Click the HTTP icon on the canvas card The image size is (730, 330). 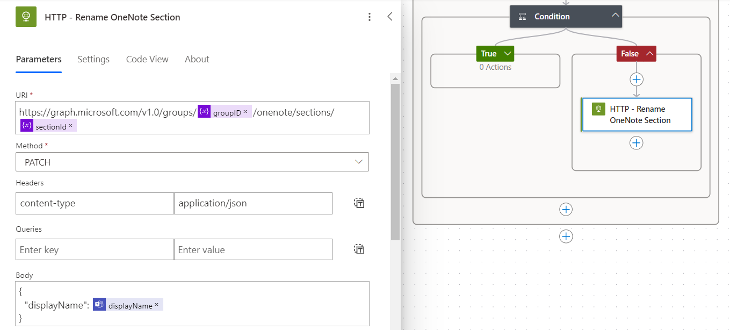(x=598, y=109)
